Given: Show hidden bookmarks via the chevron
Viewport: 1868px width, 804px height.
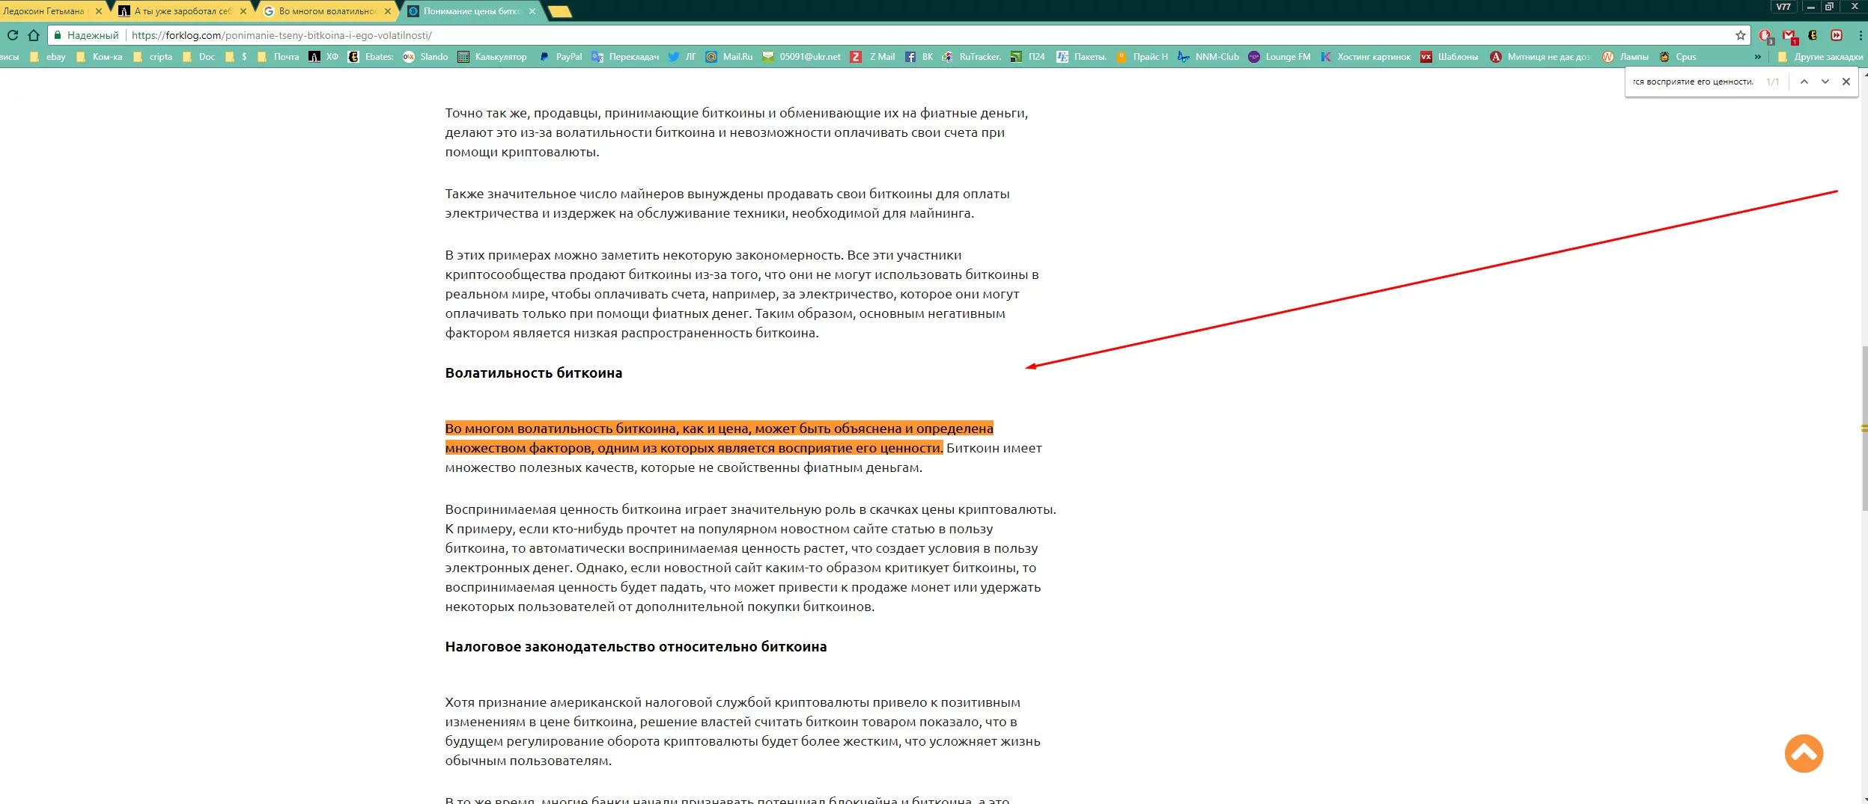Looking at the screenshot, I should point(1758,57).
